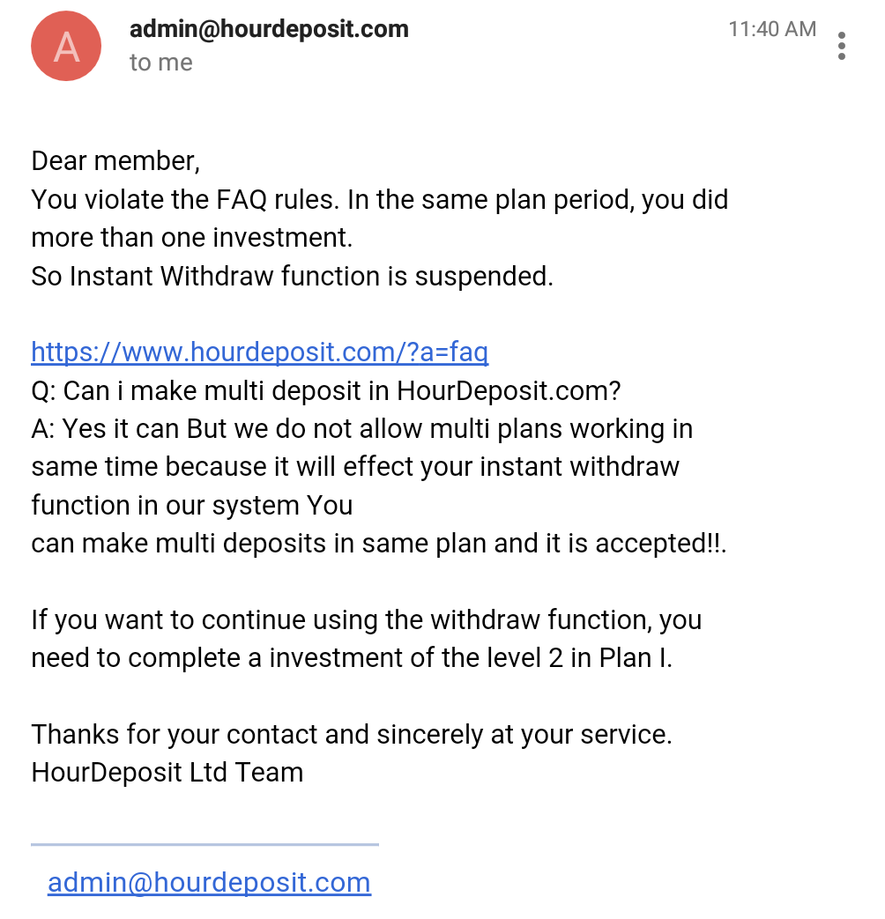Click the 'A: Yes it can But' line
This screenshot has height=919, width=885.
click(x=361, y=429)
